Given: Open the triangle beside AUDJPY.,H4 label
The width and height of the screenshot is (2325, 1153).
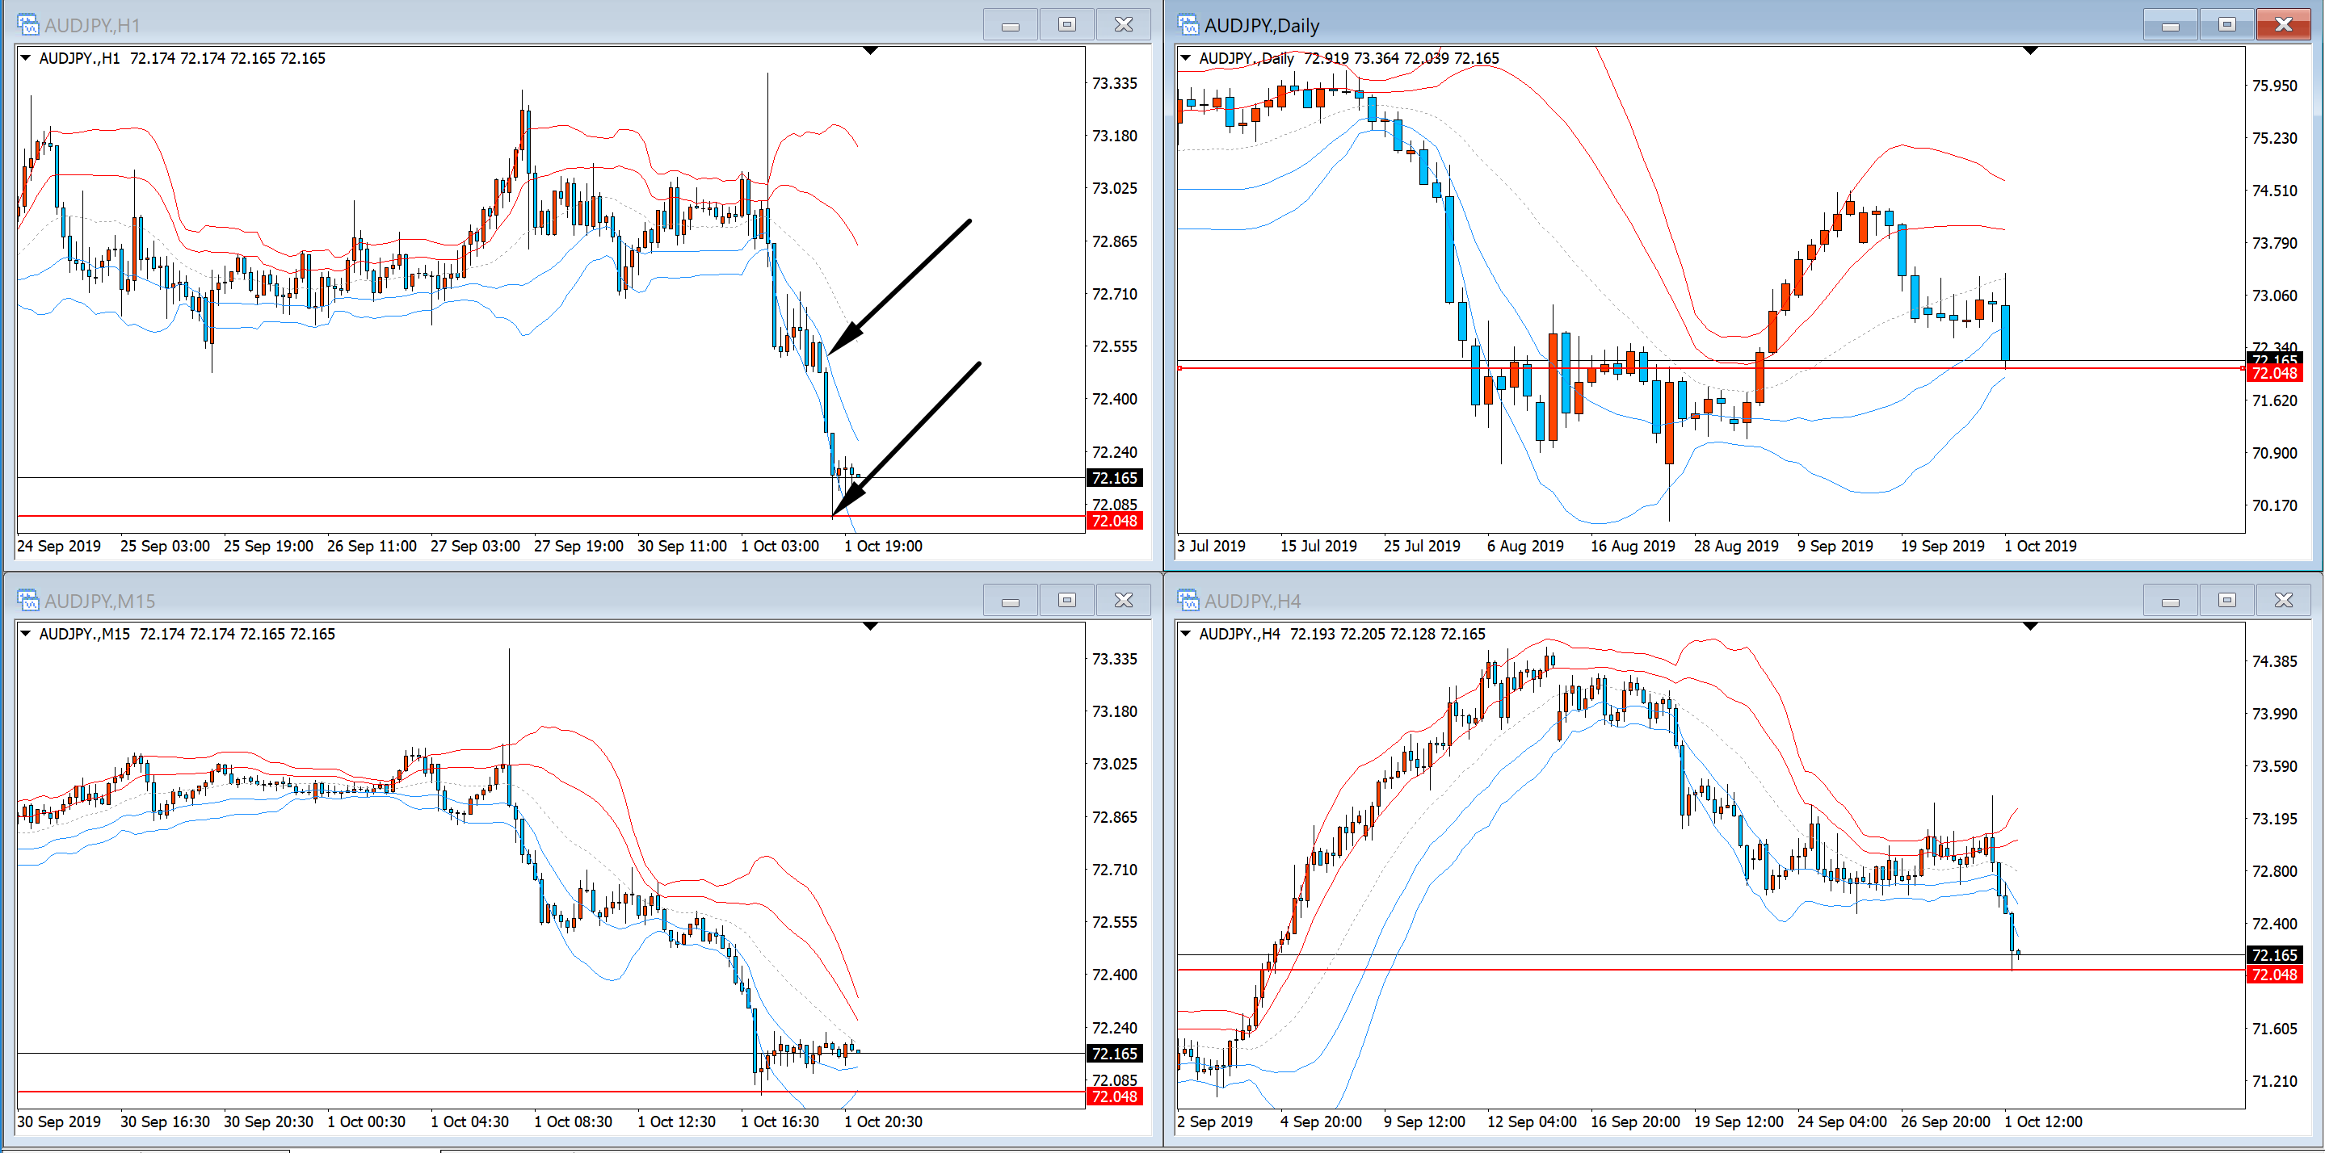Looking at the screenshot, I should 1186,633.
